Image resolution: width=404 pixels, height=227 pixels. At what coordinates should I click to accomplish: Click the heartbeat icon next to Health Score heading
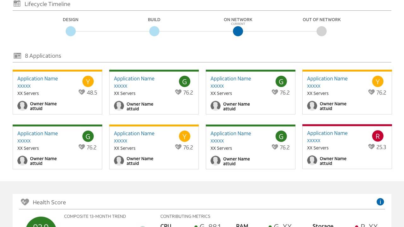(25, 202)
